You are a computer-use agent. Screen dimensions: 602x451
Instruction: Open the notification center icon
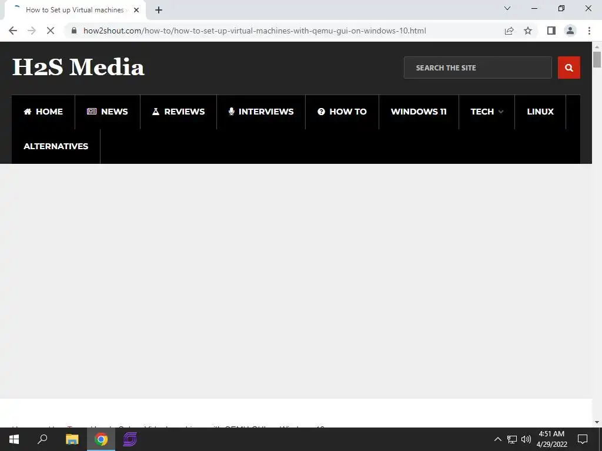[x=583, y=439]
